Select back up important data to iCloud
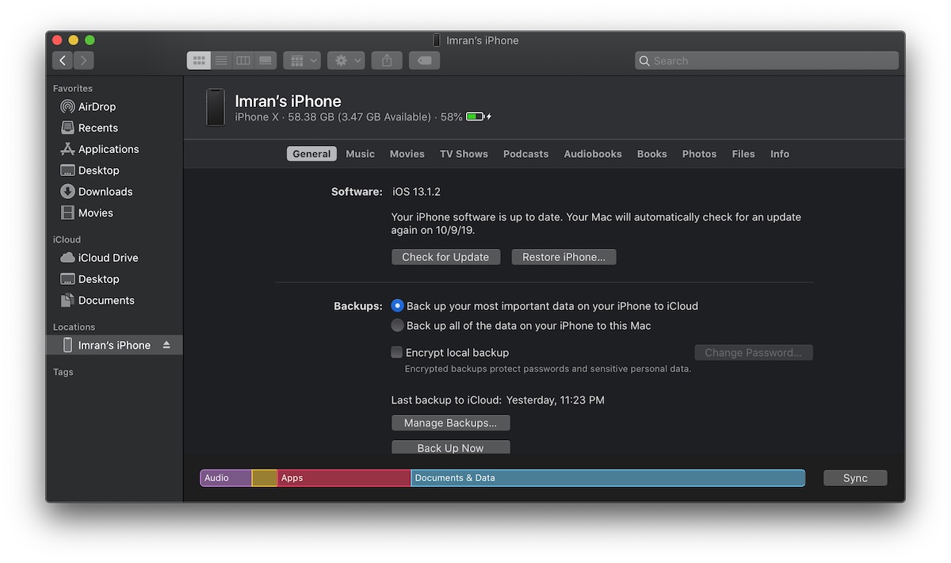The width and height of the screenshot is (951, 563). click(397, 305)
